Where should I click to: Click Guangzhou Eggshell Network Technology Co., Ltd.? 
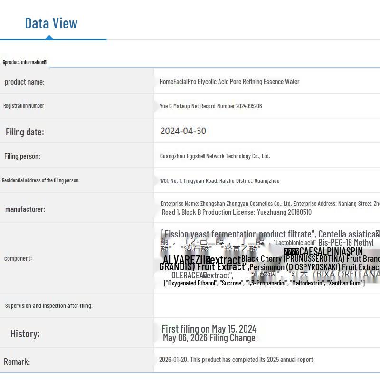[x=215, y=156]
